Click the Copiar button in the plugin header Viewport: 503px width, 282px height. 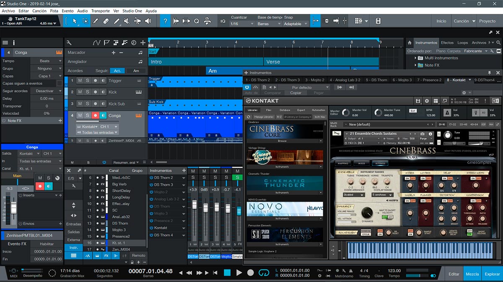coord(296,93)
